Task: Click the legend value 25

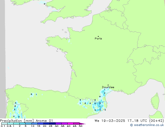Action: (x=50, y=126)
